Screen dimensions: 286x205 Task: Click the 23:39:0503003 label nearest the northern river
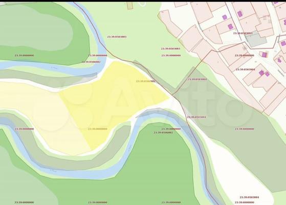[x=117, y=37]
